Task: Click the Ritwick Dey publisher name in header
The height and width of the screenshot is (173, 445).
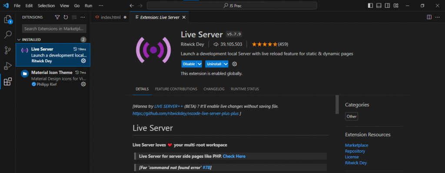Action: pyautogui.click(x=193, y=45)
